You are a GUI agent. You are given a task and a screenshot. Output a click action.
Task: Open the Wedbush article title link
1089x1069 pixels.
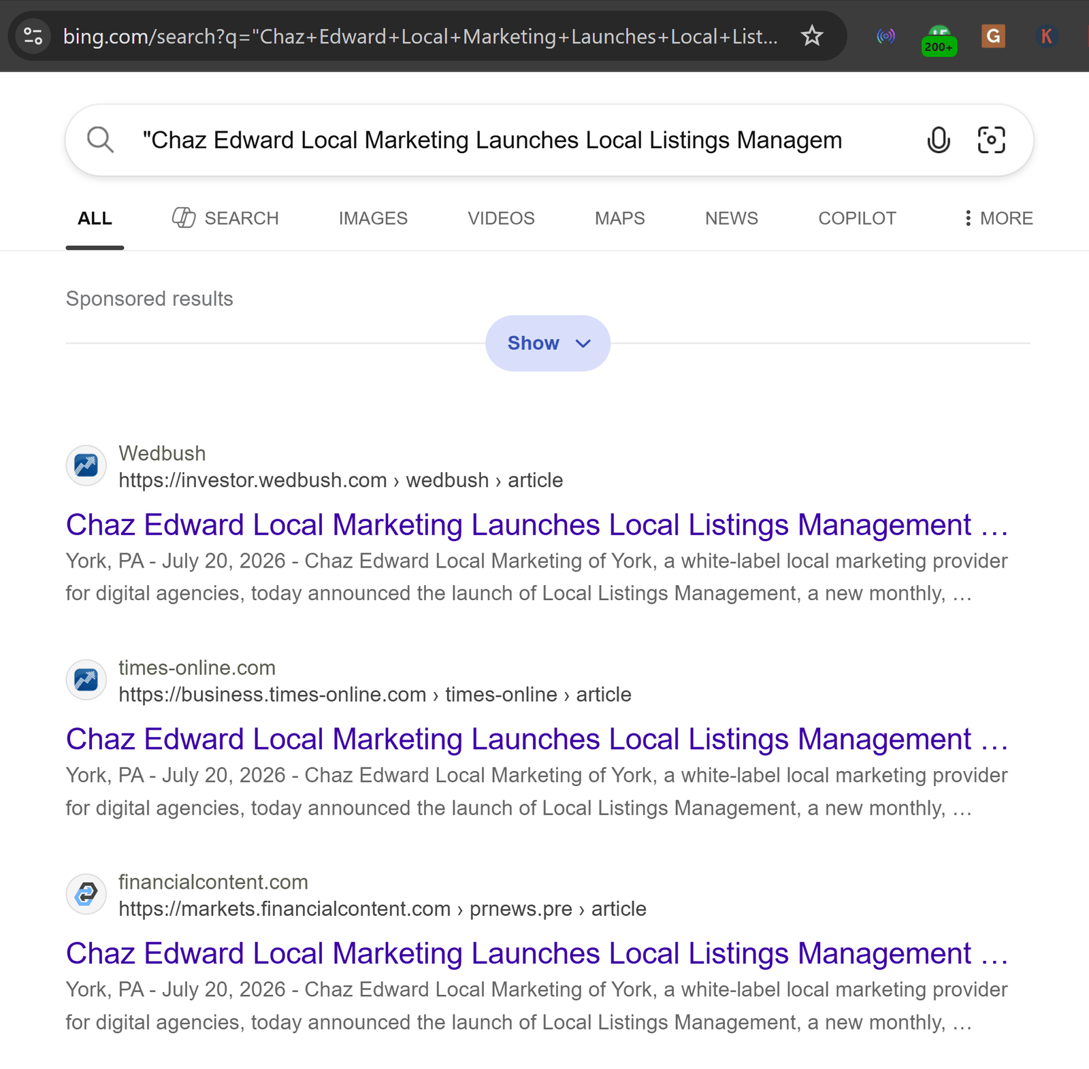(537, 525)
